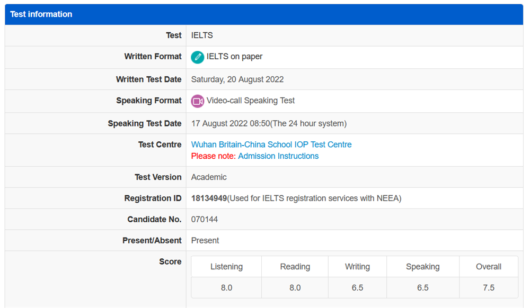The image size is (530, 308).
Task: Click the Video-call Speaking Test text
Action: click(251, 101)
